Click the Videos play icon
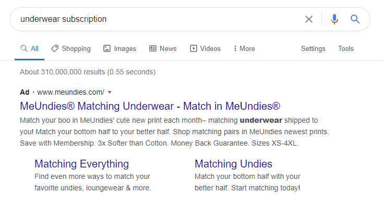Screen dimensions: 383x207 [x=194, y=48]
